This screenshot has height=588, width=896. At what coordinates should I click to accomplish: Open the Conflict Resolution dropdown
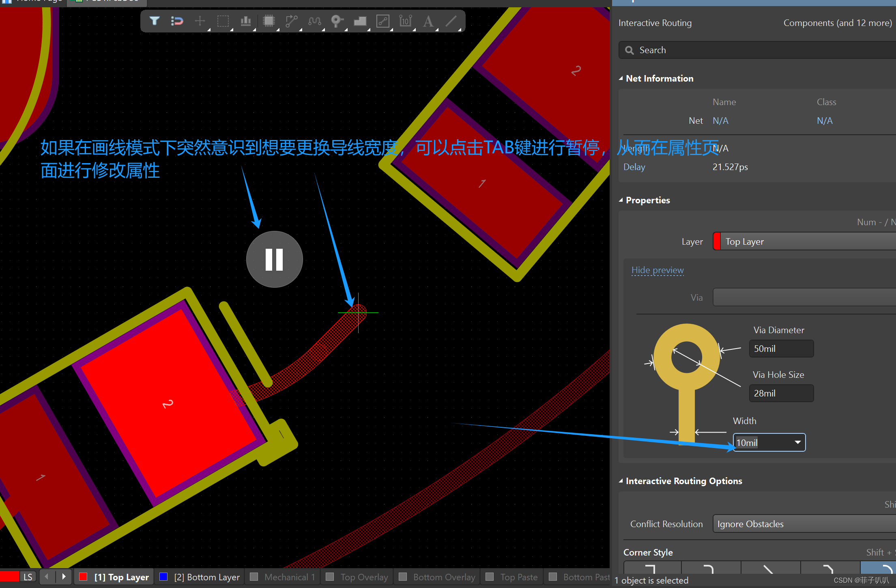click(803, 524)
